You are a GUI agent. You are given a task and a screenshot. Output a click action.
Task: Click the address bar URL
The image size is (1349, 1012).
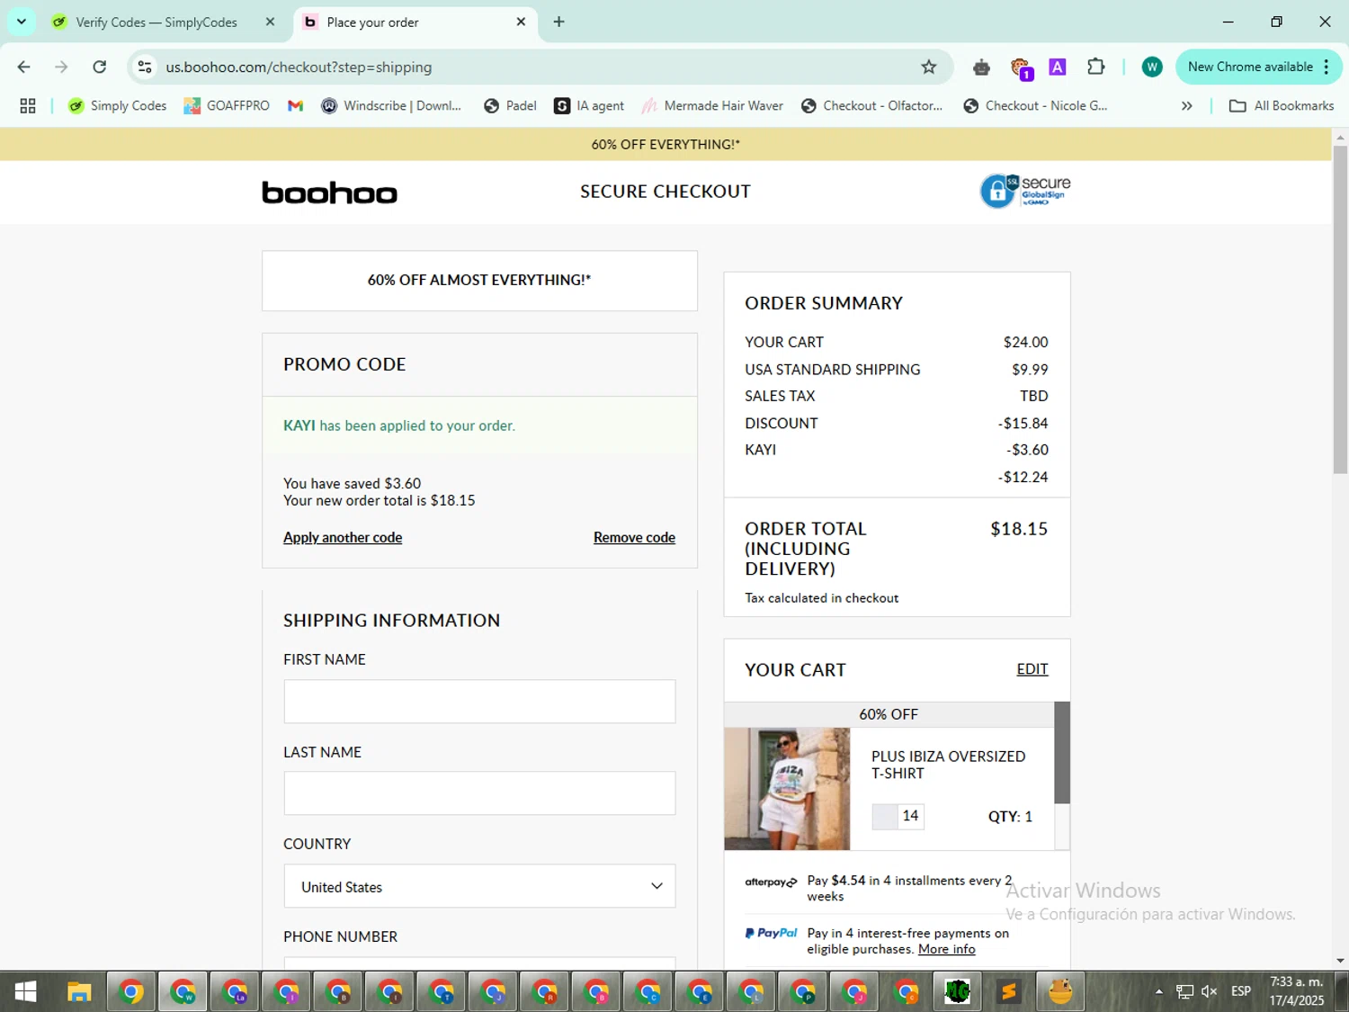click(x=299, y=67)
